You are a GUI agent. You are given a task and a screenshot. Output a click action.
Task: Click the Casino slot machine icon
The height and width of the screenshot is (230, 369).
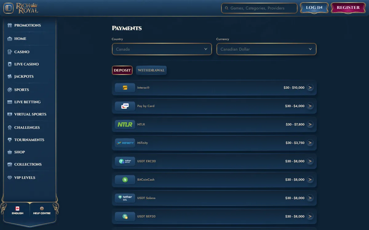click(x=10, y=52)
